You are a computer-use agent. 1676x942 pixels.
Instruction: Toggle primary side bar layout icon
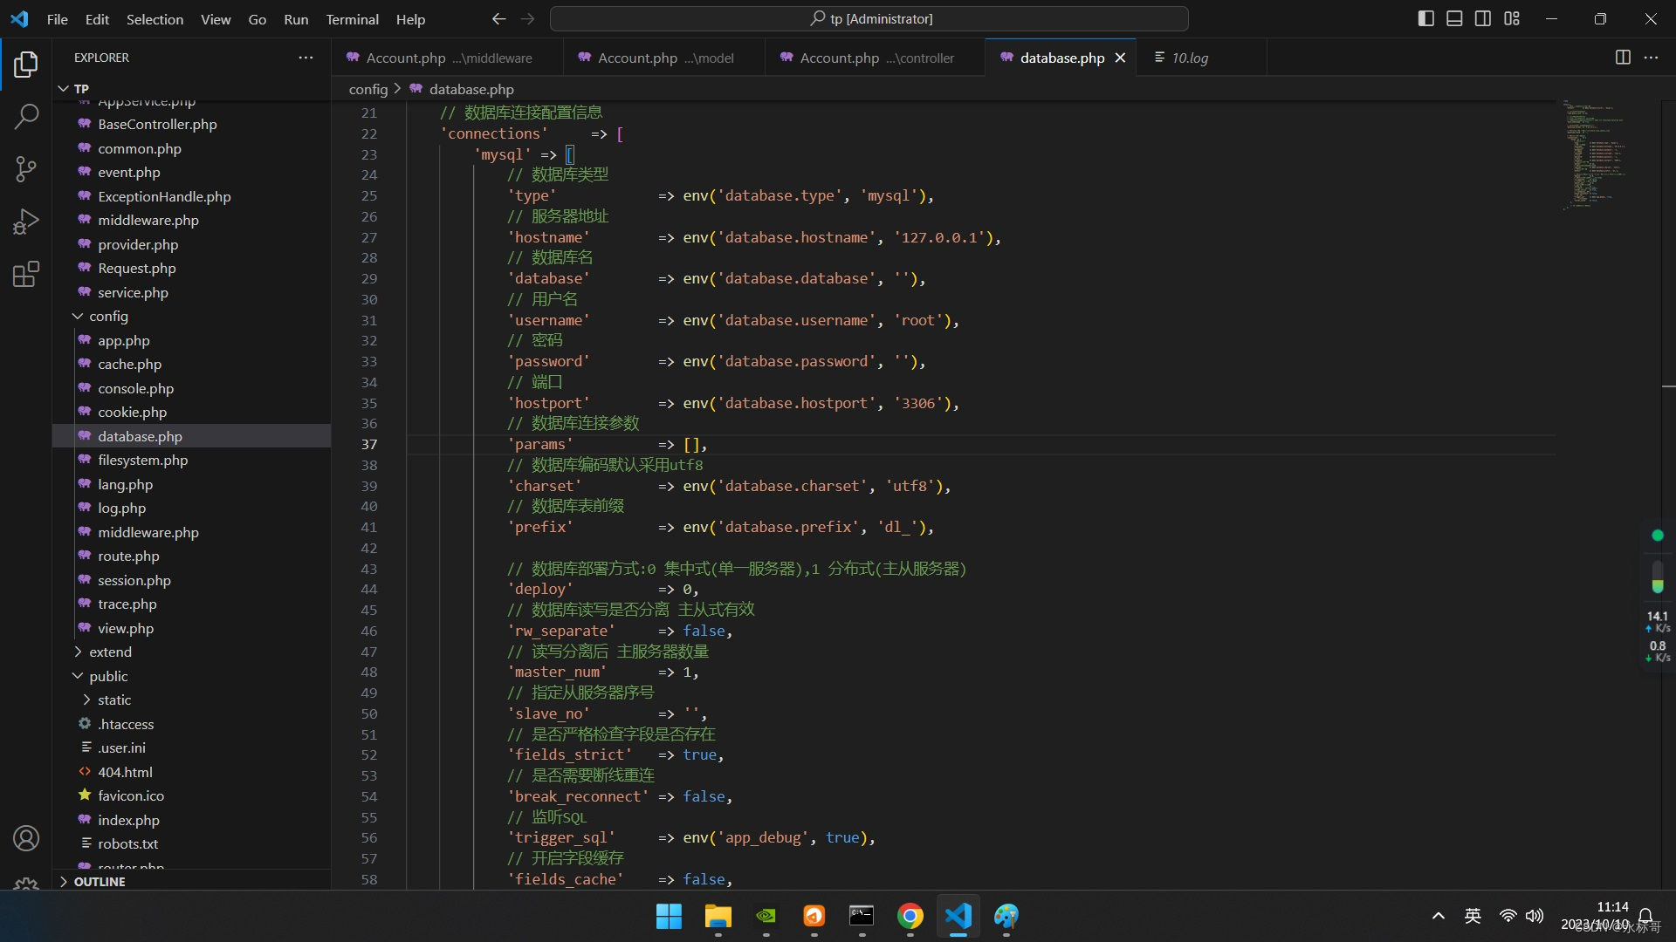point(1426,18)
